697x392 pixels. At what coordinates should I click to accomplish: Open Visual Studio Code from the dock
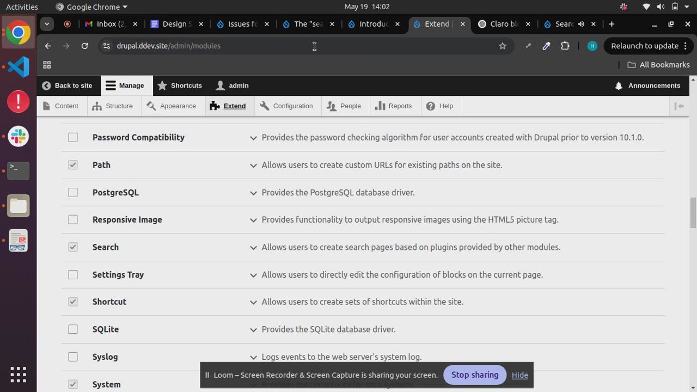pyautogui.click(x=18, y=67)
